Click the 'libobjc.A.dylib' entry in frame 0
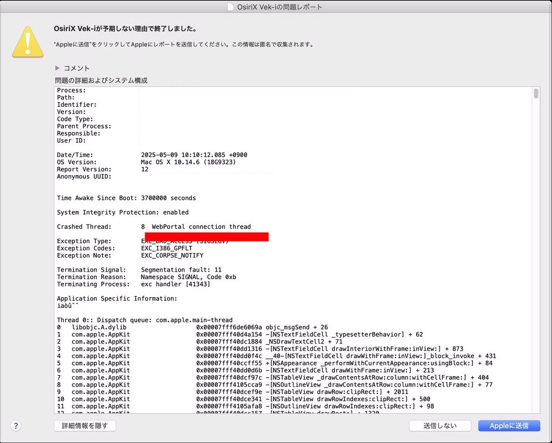552x443 pixels. 99,327
